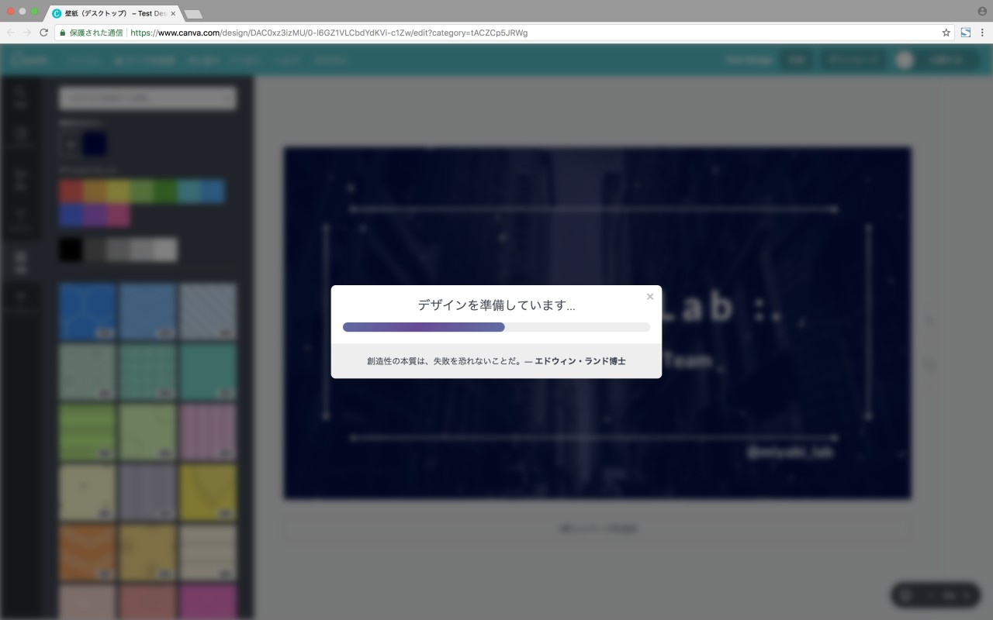Select the 壁紙（デスクトップ） browser tab
Image resolution: width=993 pixels, height=620 pixels.
[115, 13]
